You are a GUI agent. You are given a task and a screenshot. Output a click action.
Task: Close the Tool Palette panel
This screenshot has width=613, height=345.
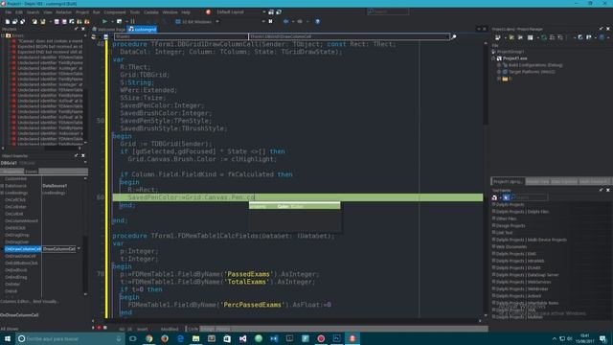click(608, 190)
